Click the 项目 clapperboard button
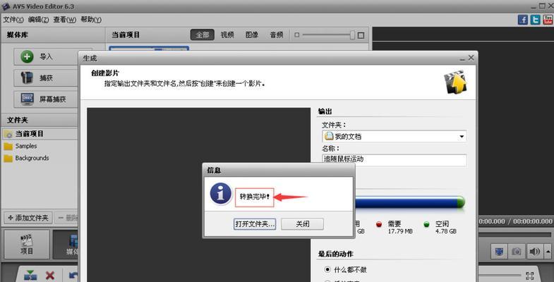 click(x=27, y=245)
